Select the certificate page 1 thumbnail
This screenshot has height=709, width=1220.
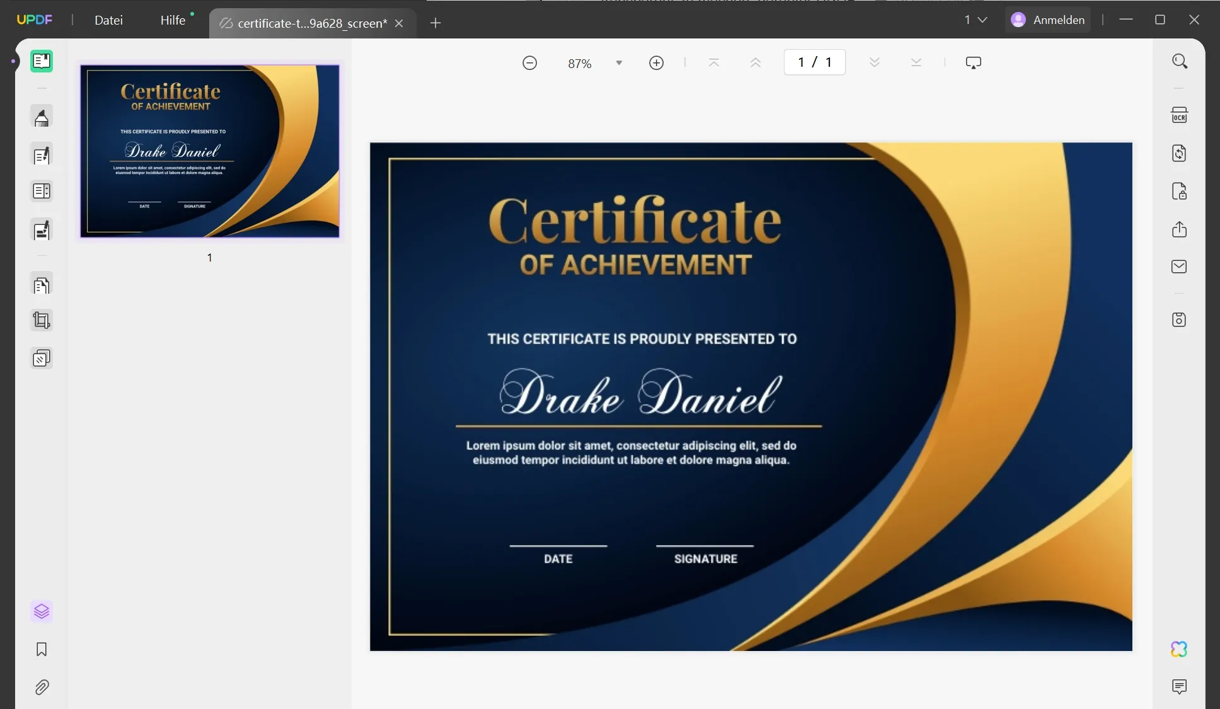click(x=210, y=151)
